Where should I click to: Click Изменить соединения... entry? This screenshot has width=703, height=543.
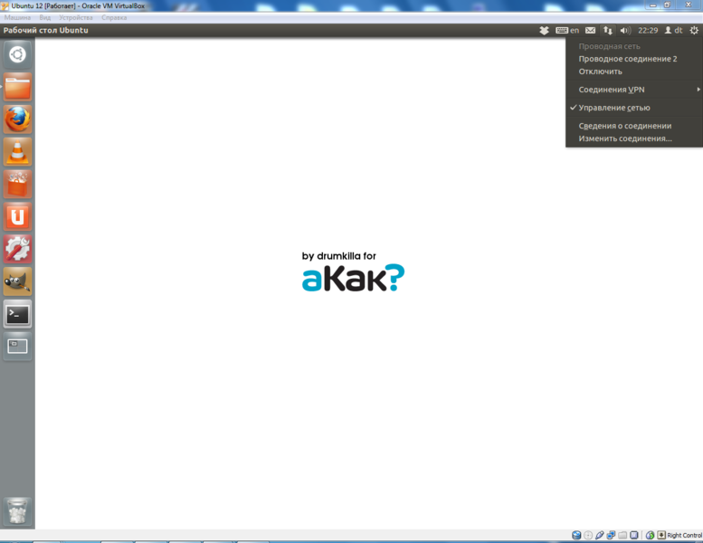pos(625,138)
